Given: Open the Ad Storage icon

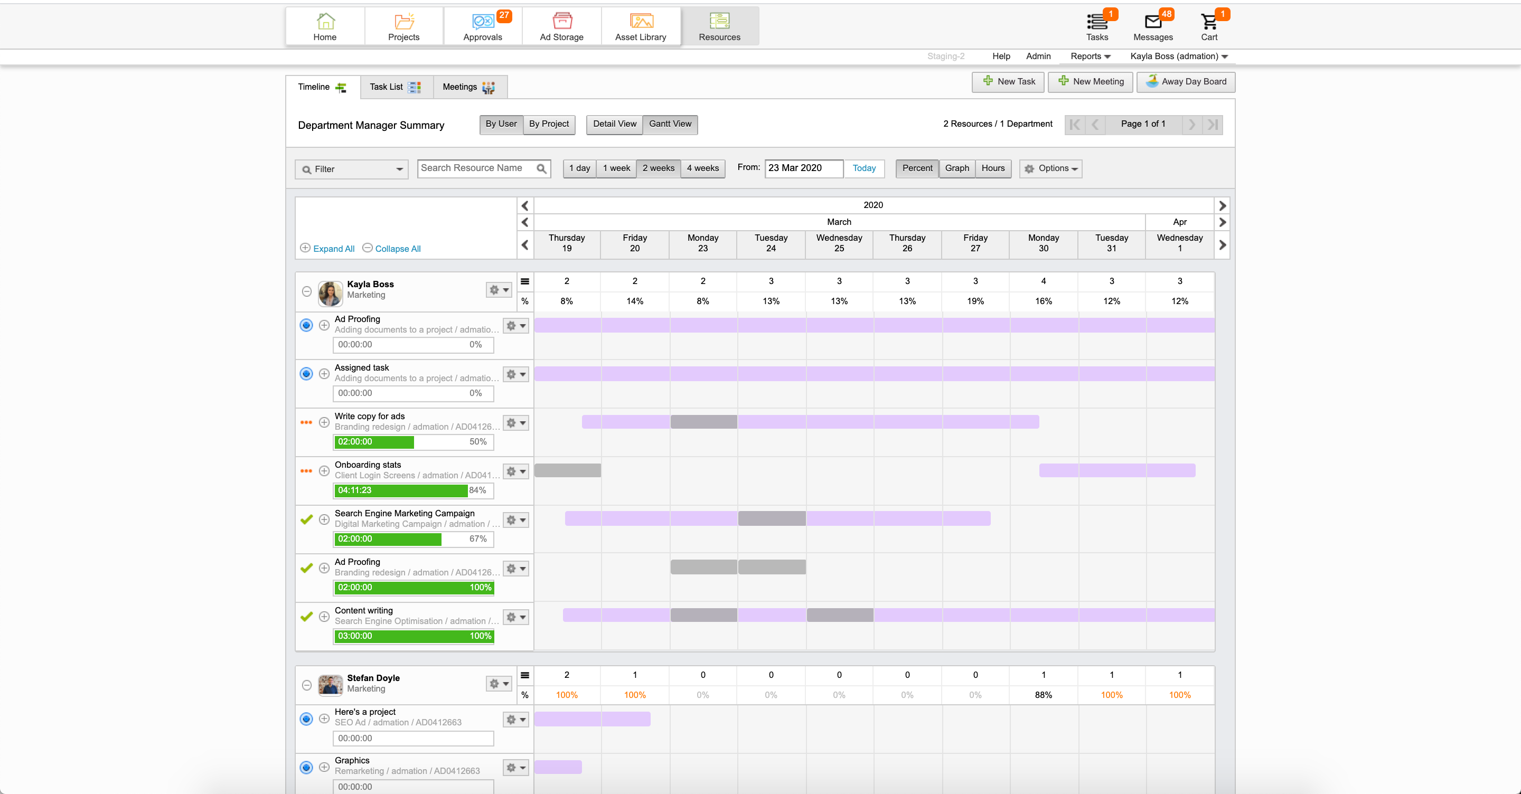Looking at the screenshot, I should pyautogui.click(x=561, y=22).
